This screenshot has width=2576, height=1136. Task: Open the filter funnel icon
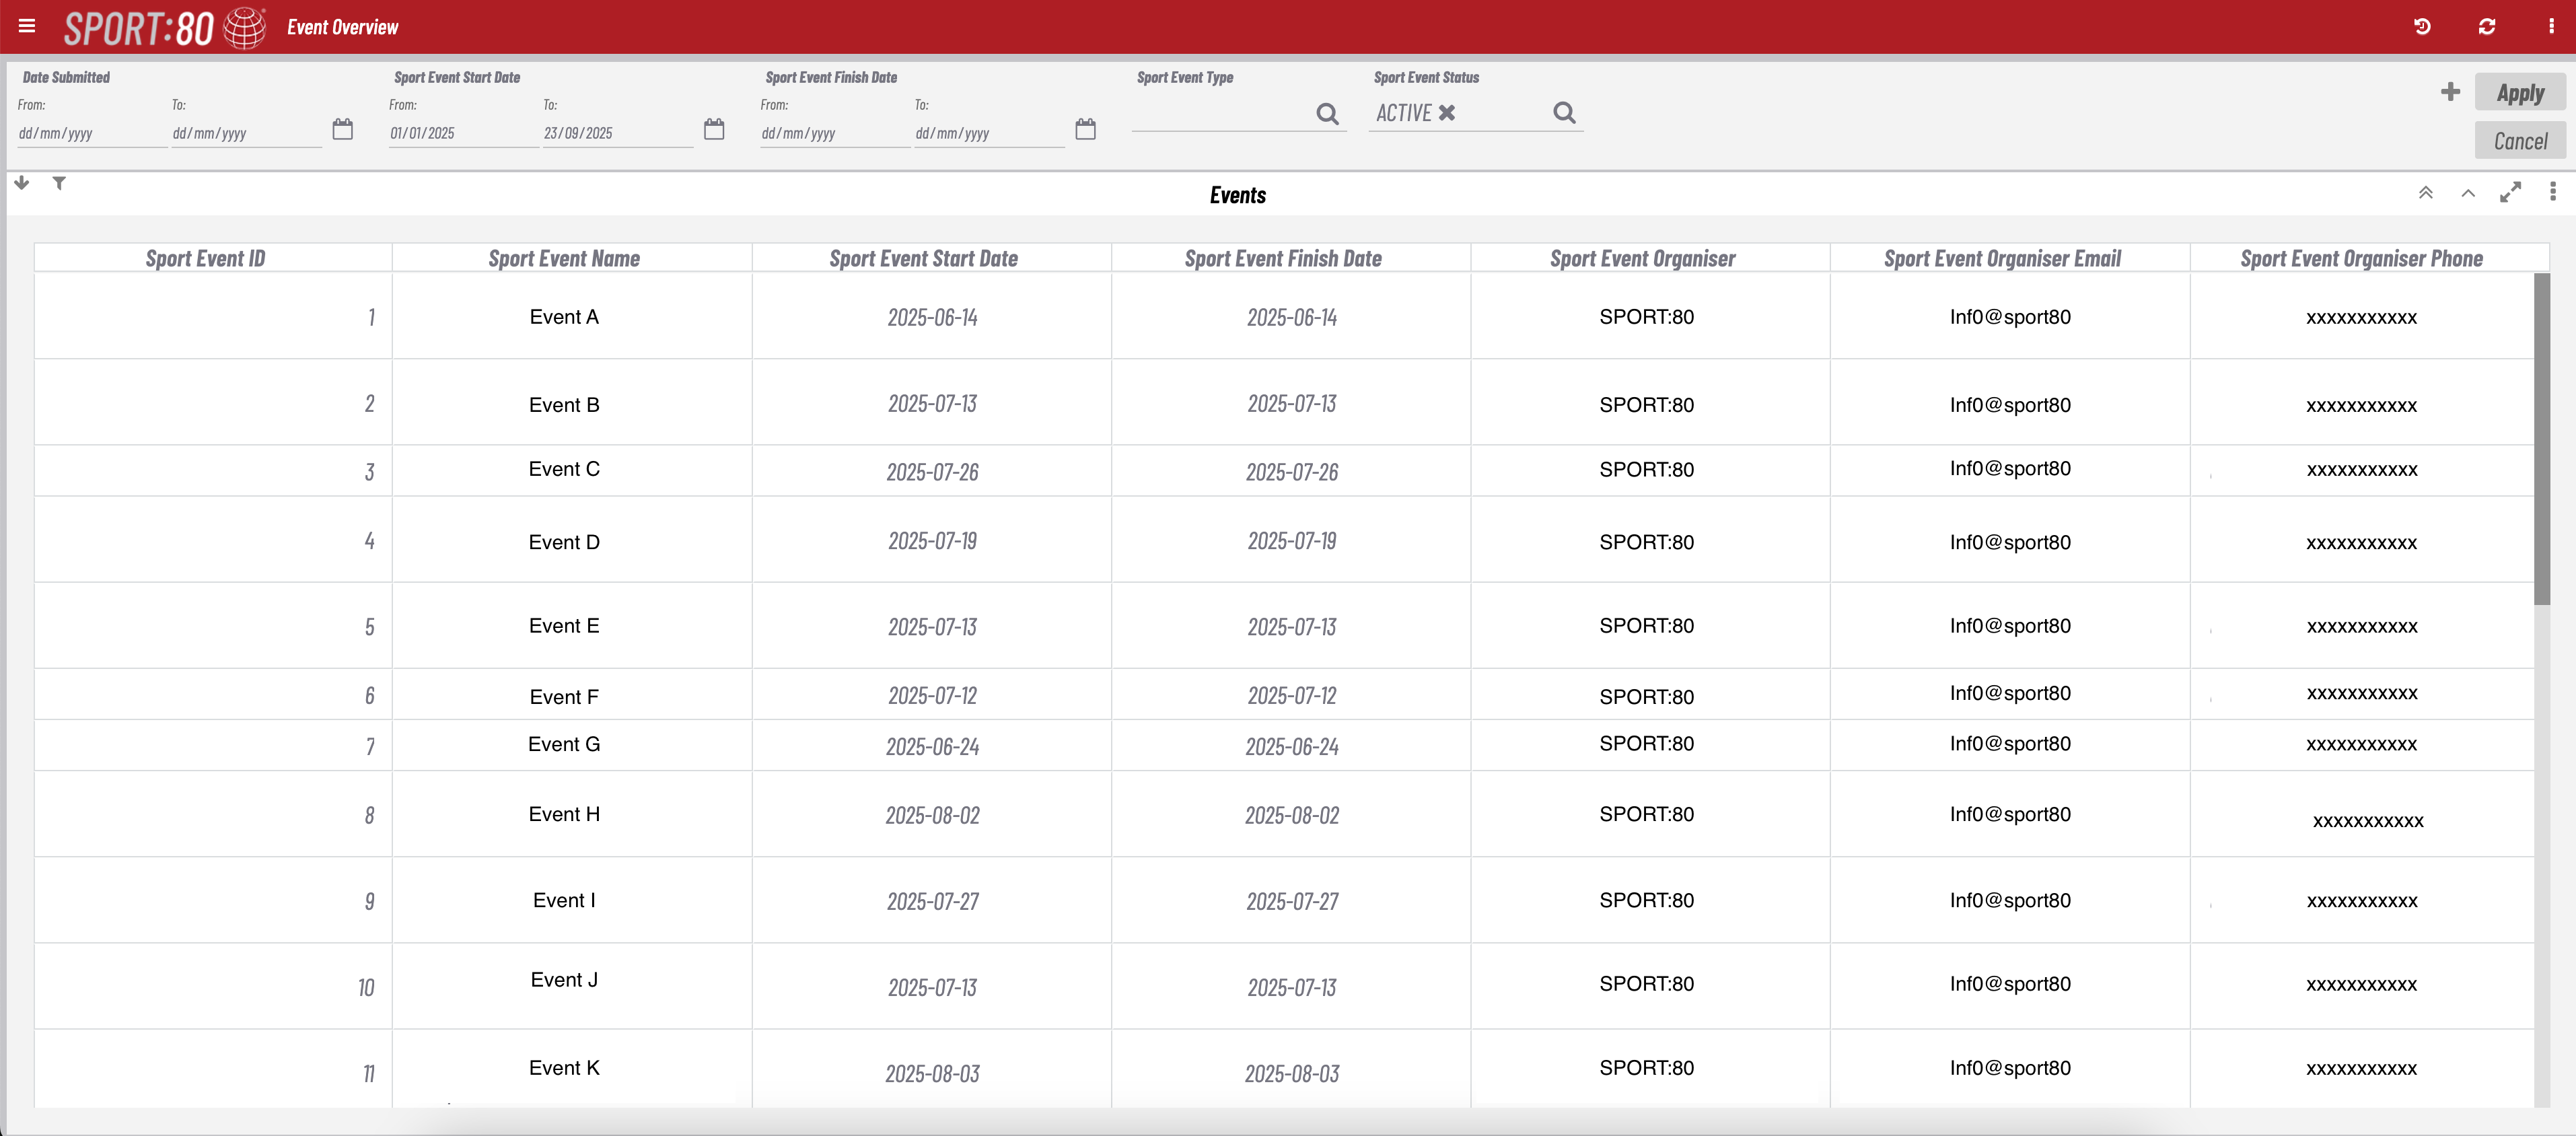(x=59, y=183)
